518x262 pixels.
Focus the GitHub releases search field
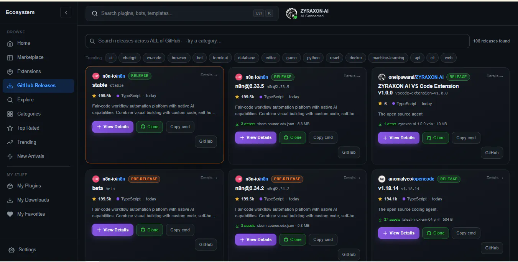pyautogui.click(x=278, y=41)
